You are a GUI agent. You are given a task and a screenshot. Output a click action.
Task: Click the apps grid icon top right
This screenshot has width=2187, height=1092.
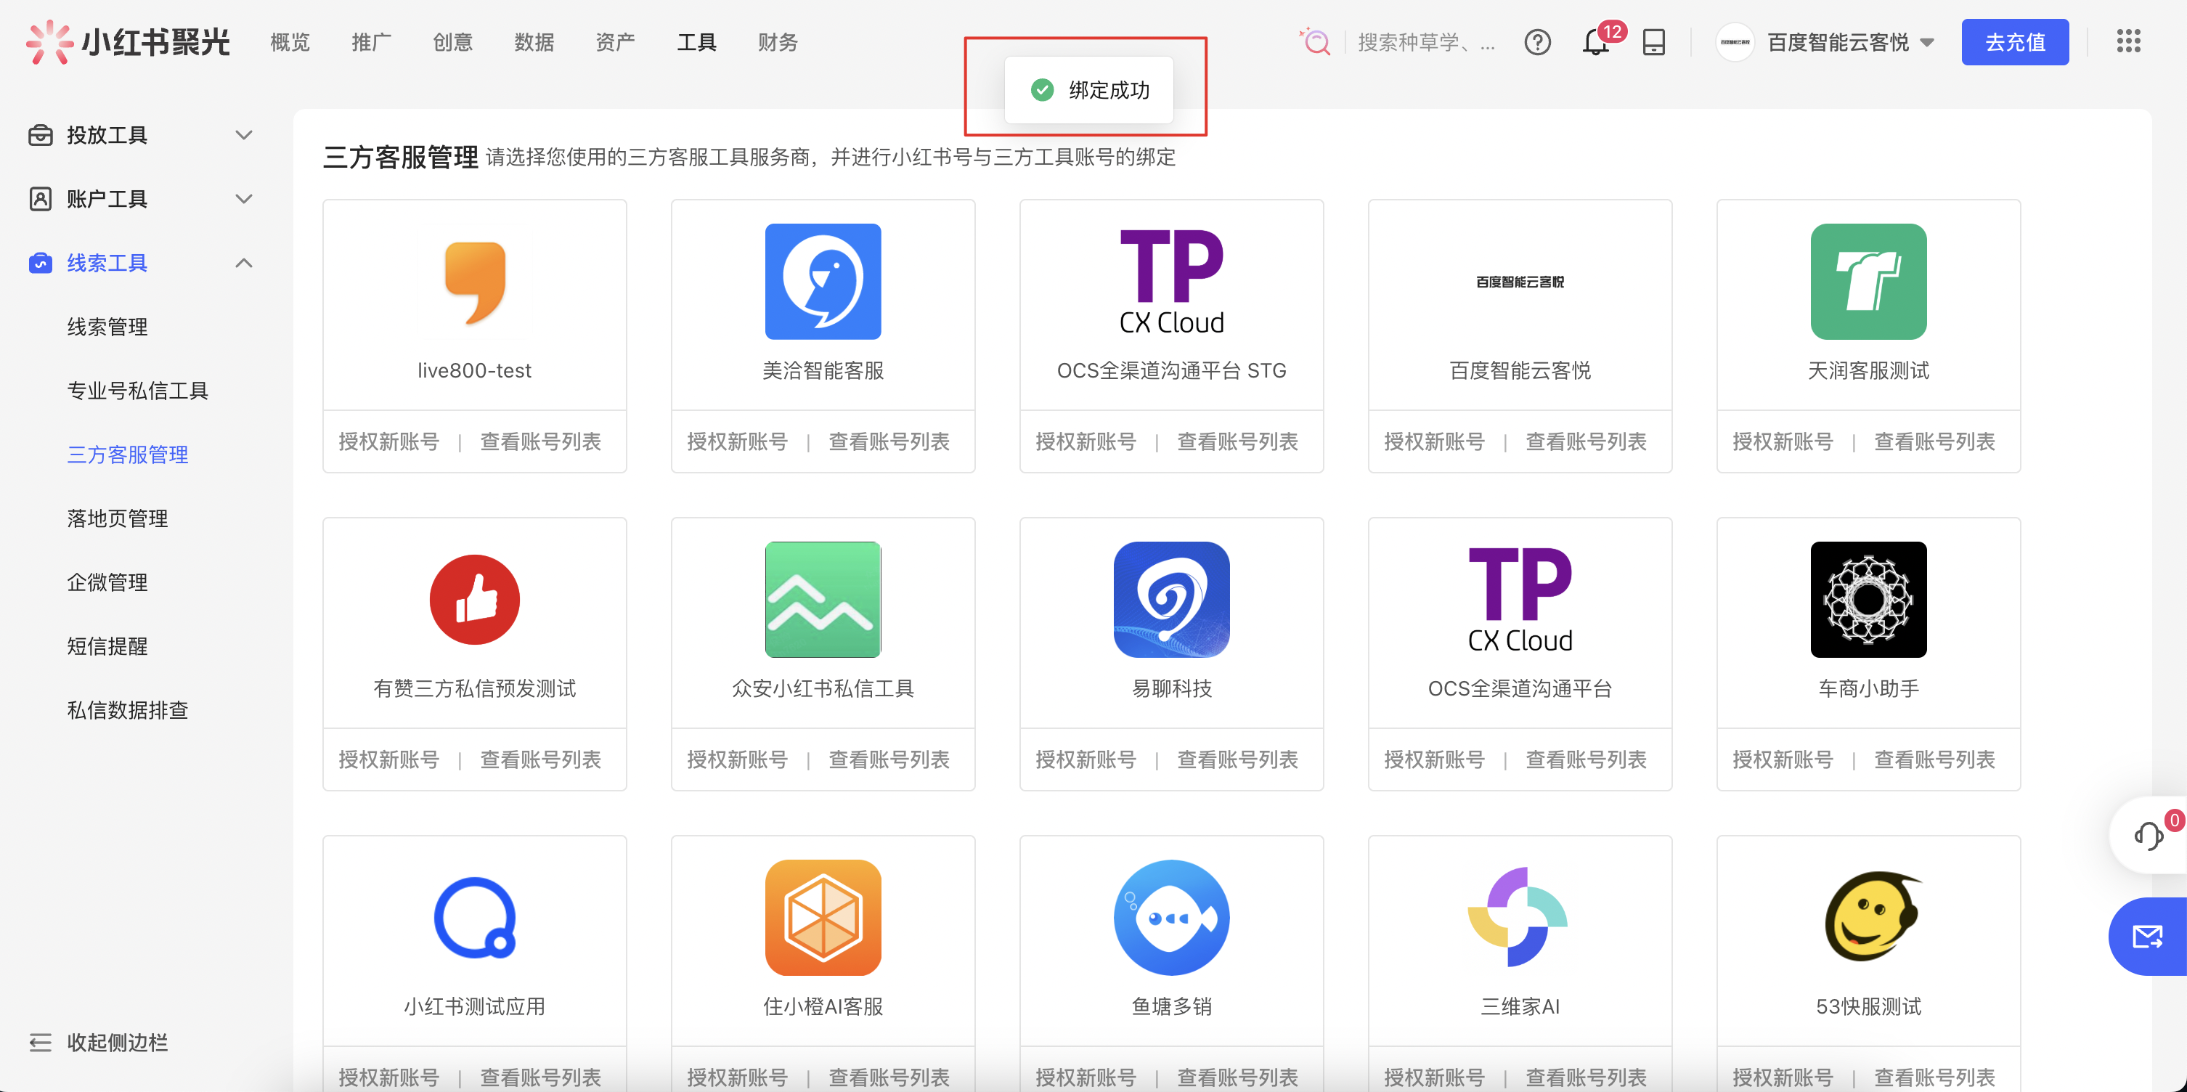click(x=2129, y=41)
